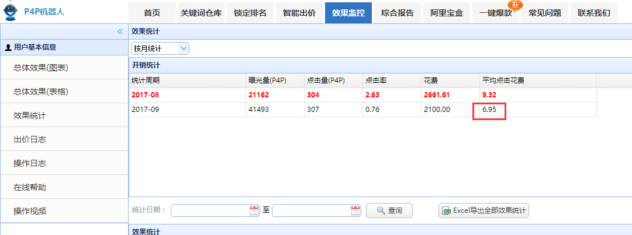This screenshot has width=632, height=235.
Task: Open 出价日志 in sidebar
Action: tap(64, 139)
